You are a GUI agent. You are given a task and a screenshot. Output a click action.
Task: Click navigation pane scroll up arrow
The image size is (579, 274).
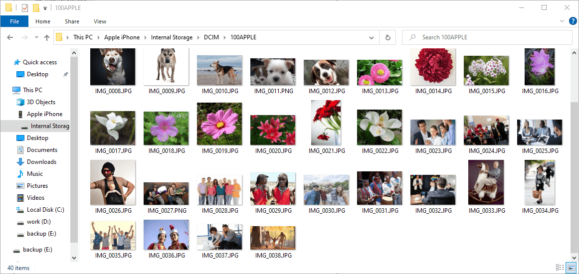(74, 52)
